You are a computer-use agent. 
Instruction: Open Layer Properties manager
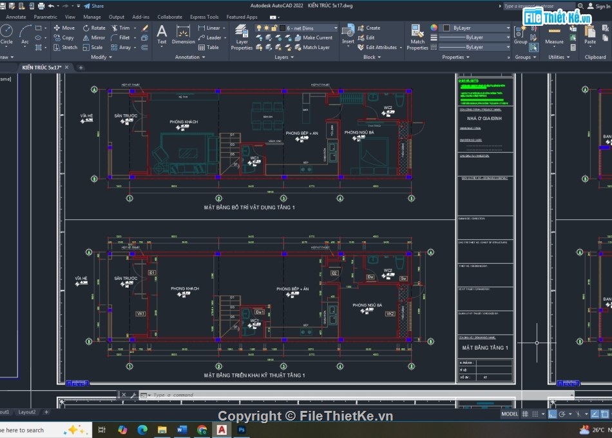(242, 37)
